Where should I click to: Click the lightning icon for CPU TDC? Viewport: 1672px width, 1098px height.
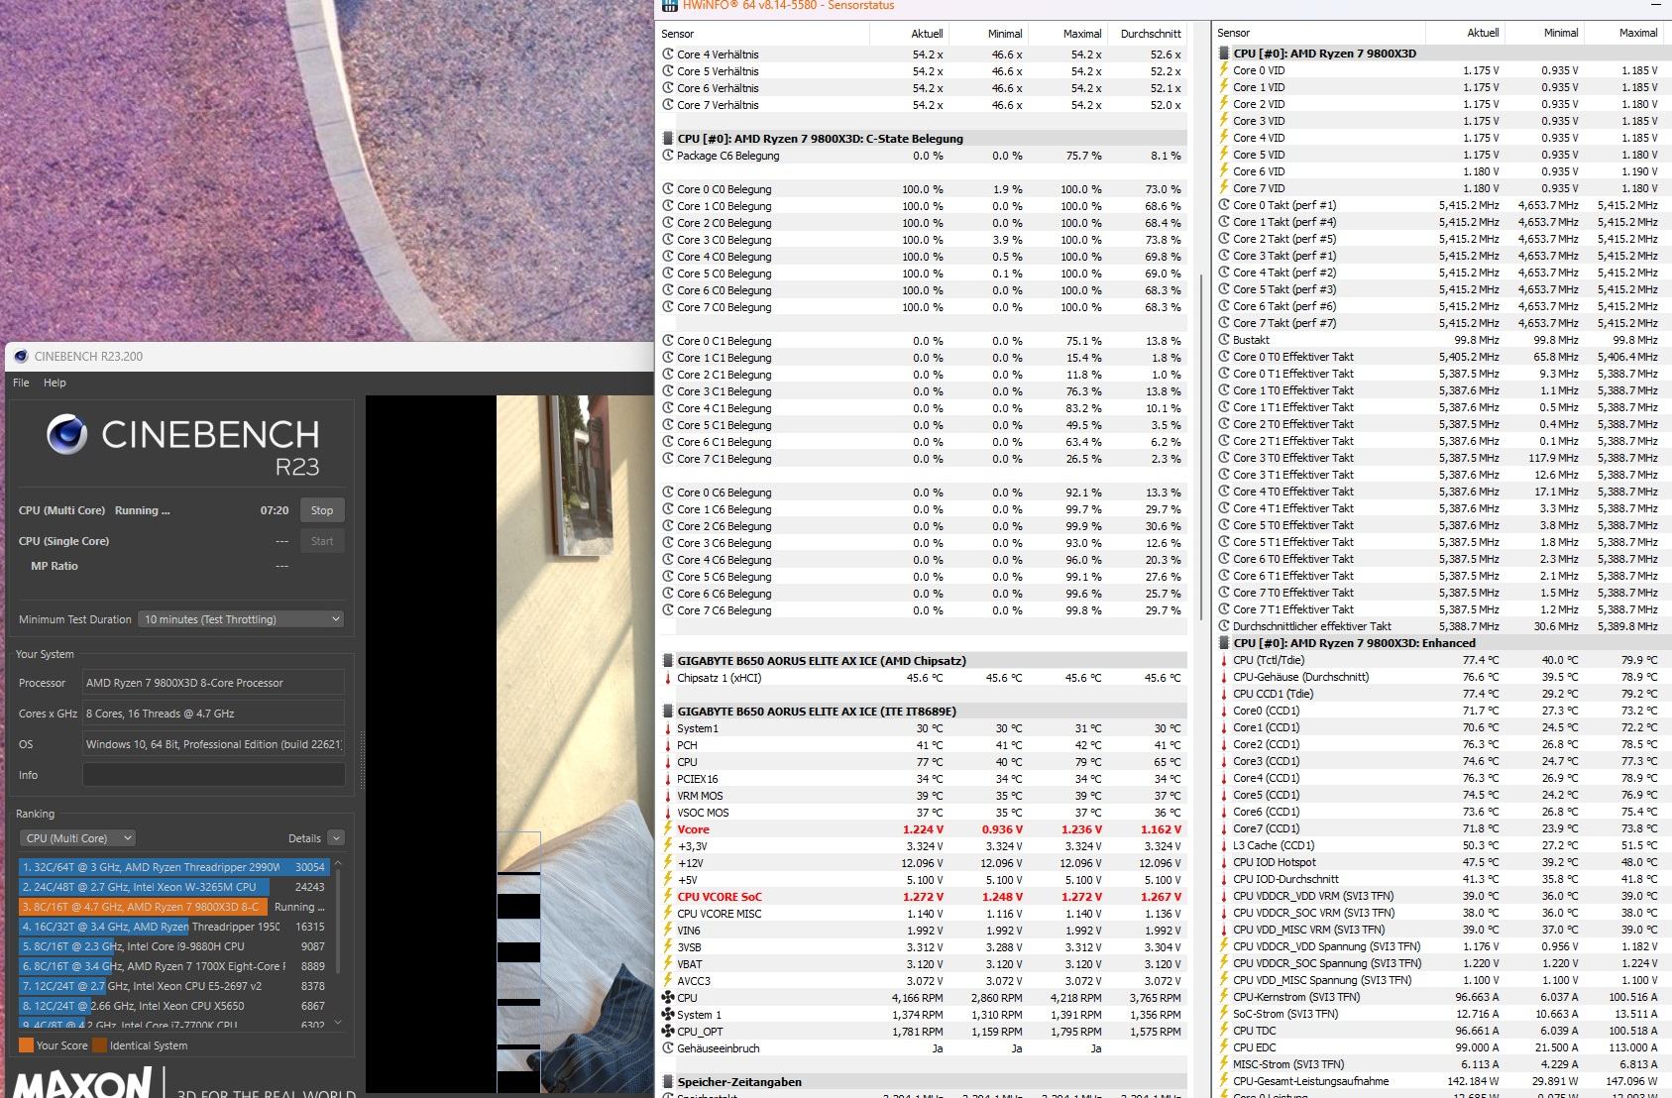(1224, 1031)
